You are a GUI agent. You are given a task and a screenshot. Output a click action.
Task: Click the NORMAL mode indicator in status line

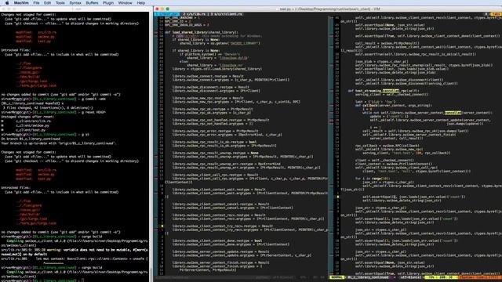[x=336, y=277]
